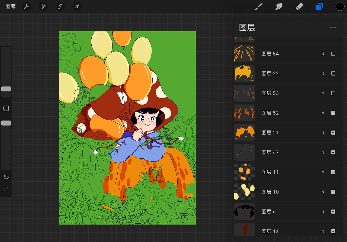Open blend mode N for 图层 21
Image resolution: width=347 pixels, height=242 pixels.
point(323,133)
